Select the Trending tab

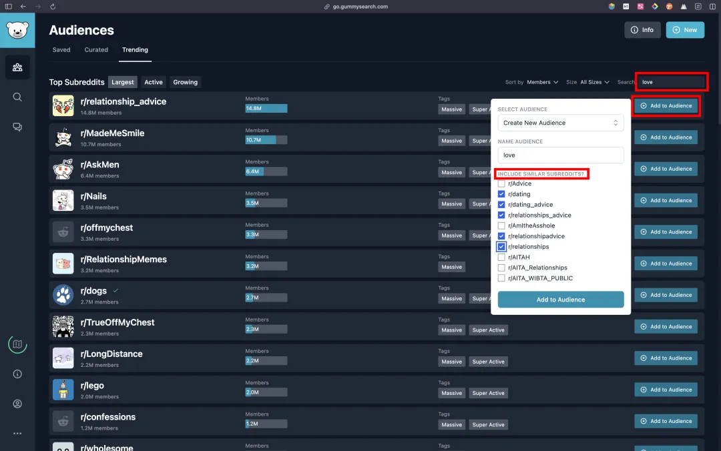coord(135,49)
